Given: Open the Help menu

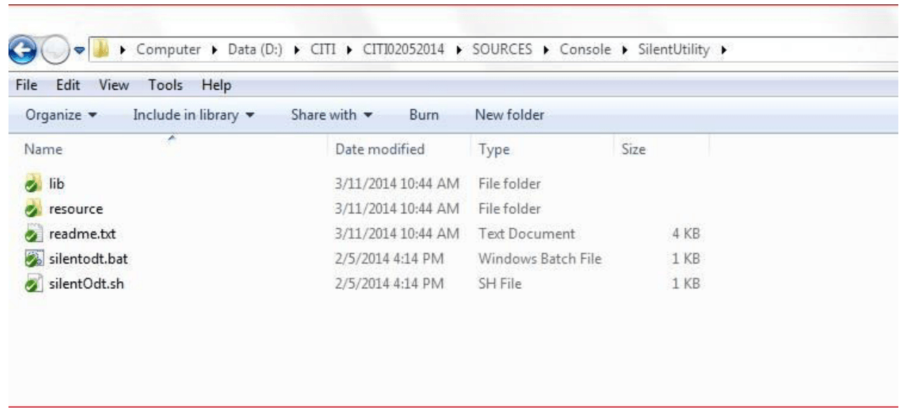Looking at the screenshot, I should pos(216,85).
